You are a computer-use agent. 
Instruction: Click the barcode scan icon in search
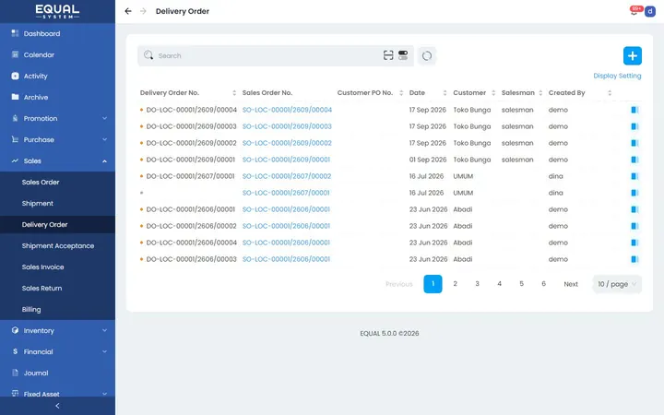tap(388, 55)
